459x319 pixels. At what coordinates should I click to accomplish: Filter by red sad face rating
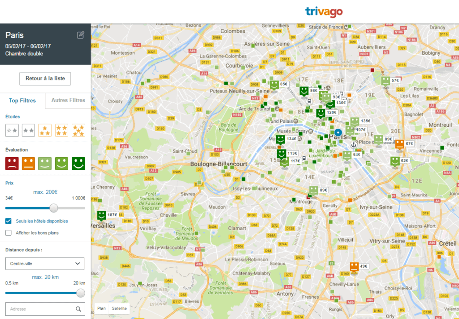pos(12,163)
